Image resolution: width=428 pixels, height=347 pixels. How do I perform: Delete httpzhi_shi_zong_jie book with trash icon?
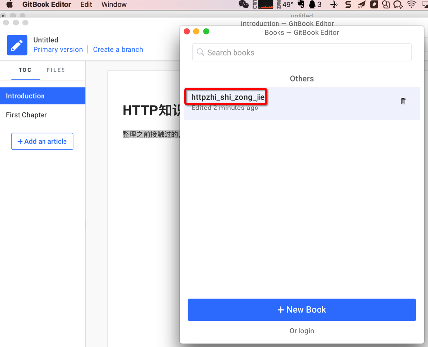(x=403, y=101)
